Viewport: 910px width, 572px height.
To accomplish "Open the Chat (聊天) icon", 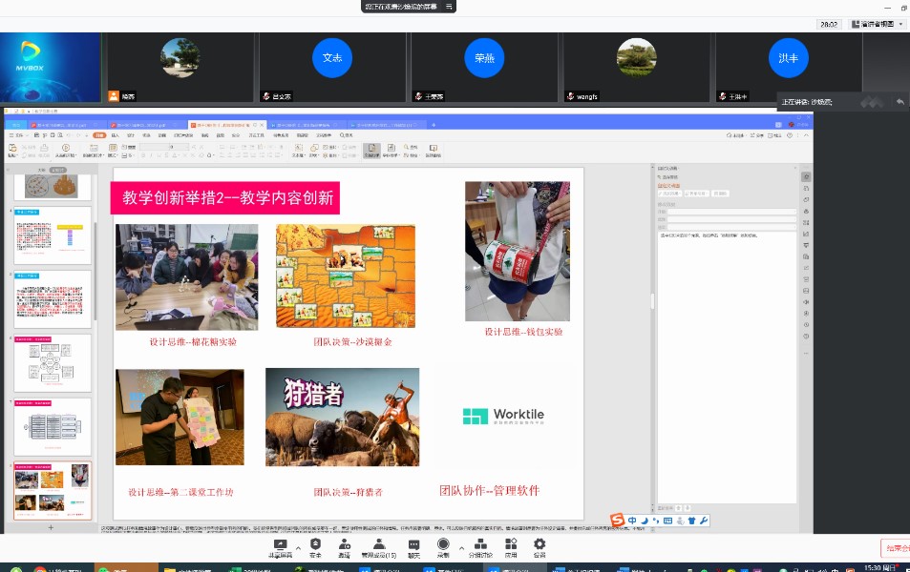I will coord(413,545).
